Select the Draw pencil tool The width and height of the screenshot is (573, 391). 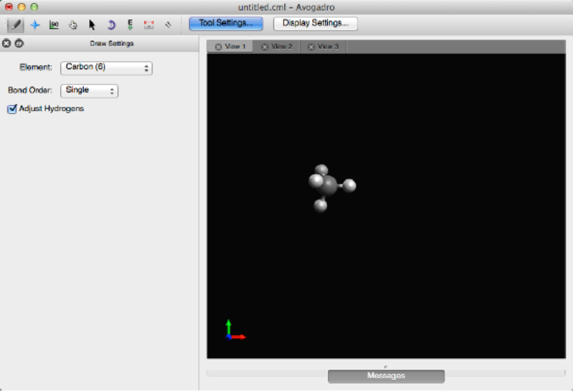(15, 25)
